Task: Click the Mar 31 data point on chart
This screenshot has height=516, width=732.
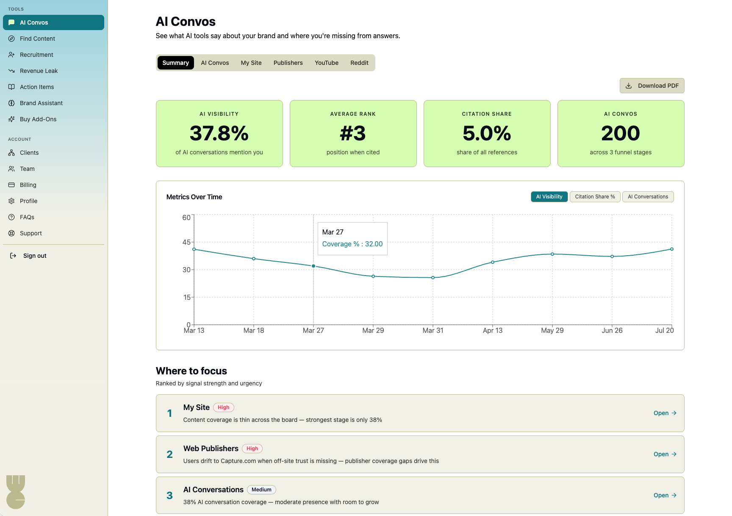Action: coord(433,278)
